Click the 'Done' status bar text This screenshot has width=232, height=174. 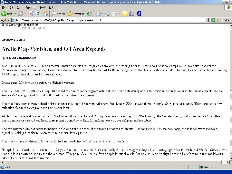[8, 167]
